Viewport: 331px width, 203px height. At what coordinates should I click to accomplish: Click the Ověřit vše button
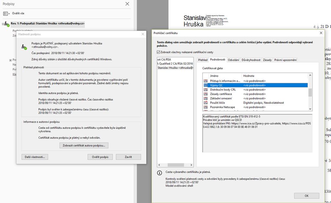(x=18, y=13)
